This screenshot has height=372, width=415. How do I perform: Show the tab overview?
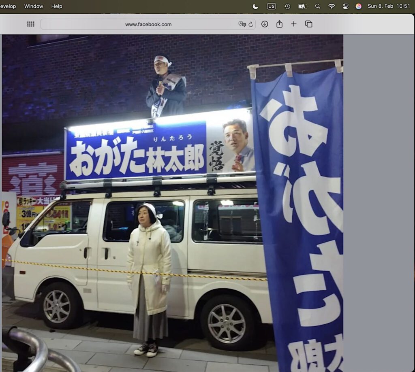309,24
